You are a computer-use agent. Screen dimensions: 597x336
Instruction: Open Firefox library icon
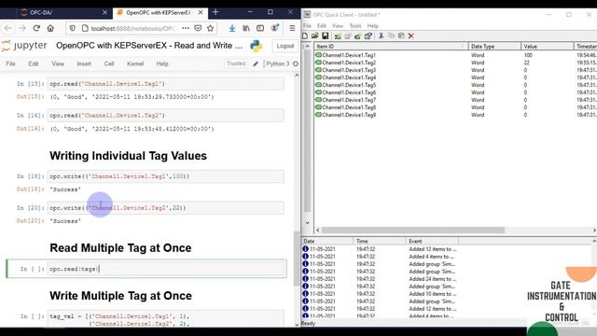tap(246, 28)
